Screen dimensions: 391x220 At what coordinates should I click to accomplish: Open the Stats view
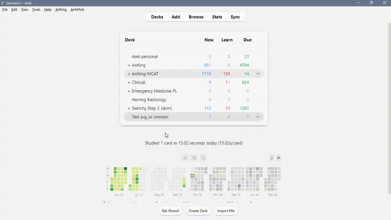[x=217, y=17]
